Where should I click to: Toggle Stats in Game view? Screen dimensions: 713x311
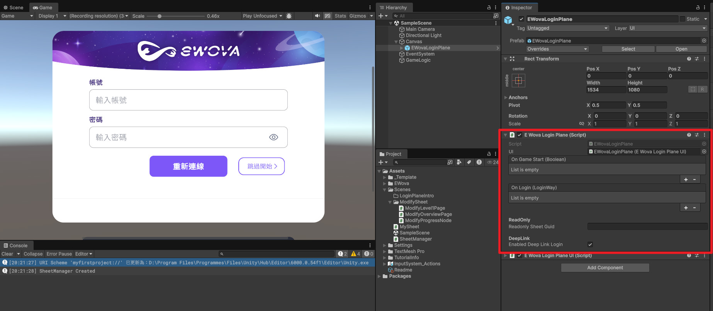pyautogui.click(x=340, y=16)
